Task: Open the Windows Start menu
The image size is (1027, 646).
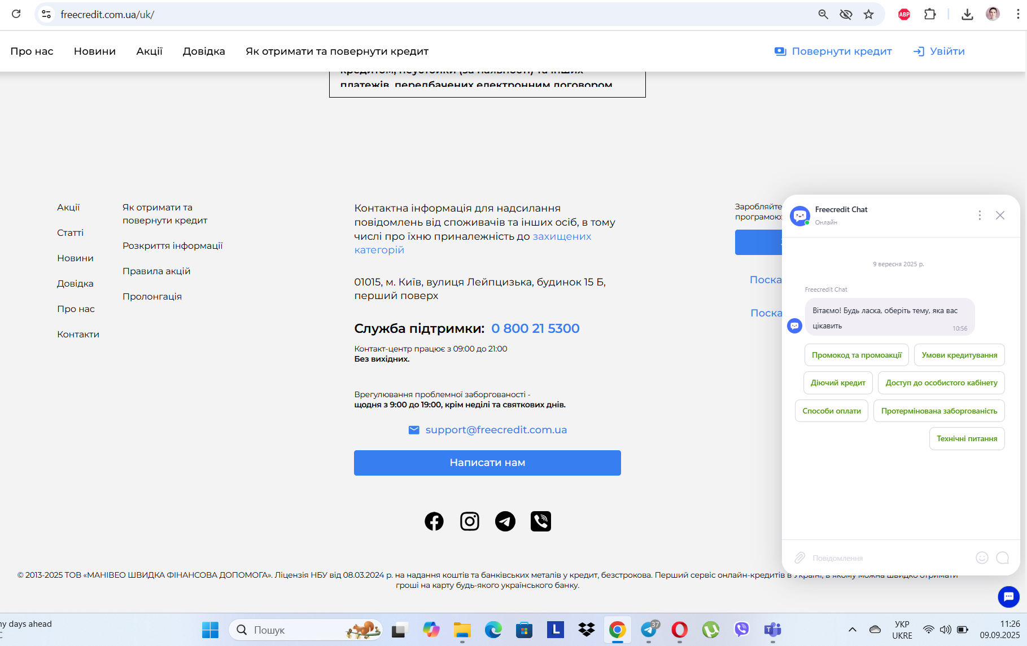Action: 210,630
